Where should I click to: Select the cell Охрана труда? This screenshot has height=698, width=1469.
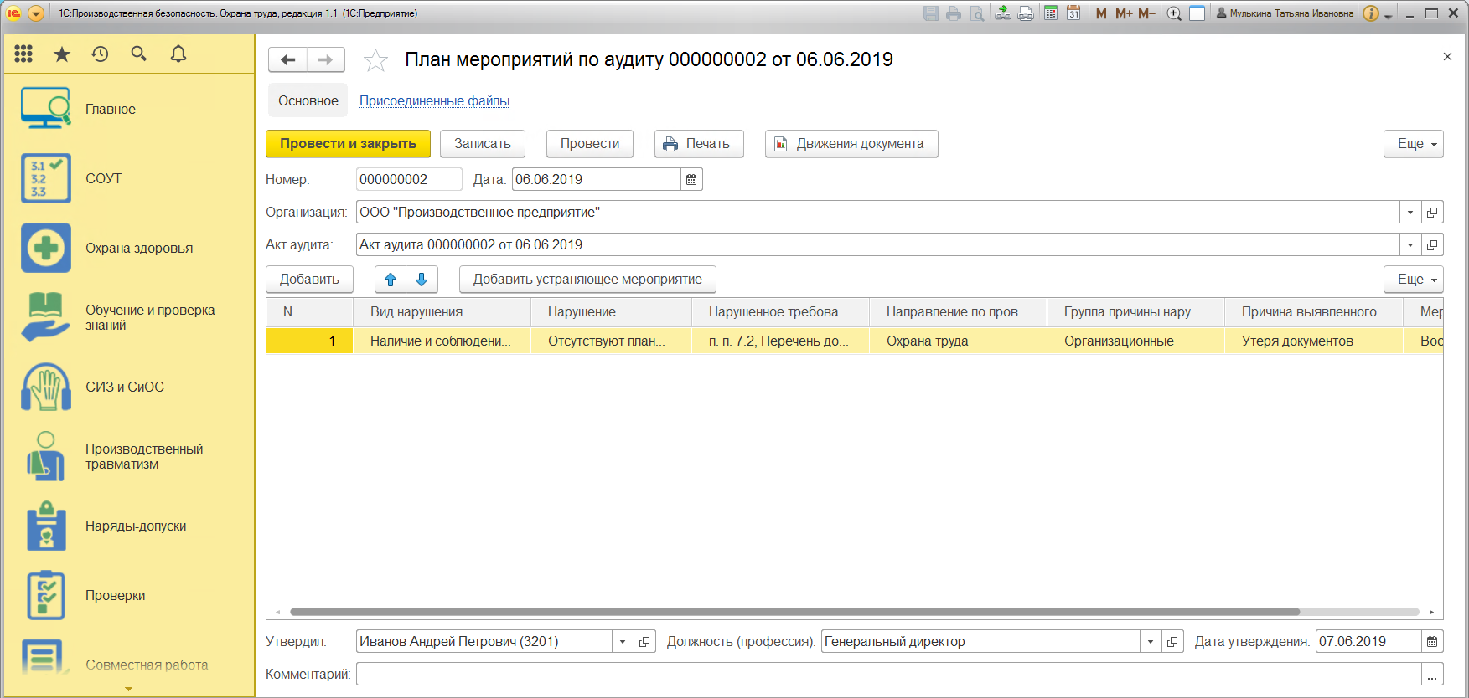click(x=958, y=341)
